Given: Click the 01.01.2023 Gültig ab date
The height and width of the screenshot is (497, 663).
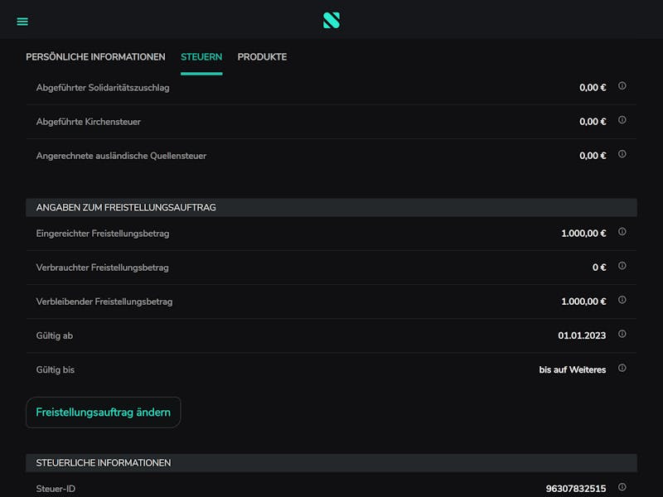Looking at the screenshot, I should click(582, 335).
